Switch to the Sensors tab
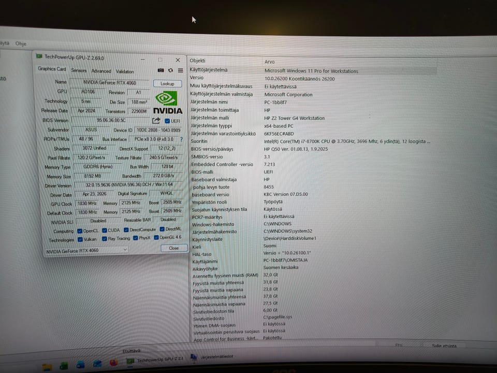This screenshot has height=373, width=497. pyautogui.click(x=79, y=70)
